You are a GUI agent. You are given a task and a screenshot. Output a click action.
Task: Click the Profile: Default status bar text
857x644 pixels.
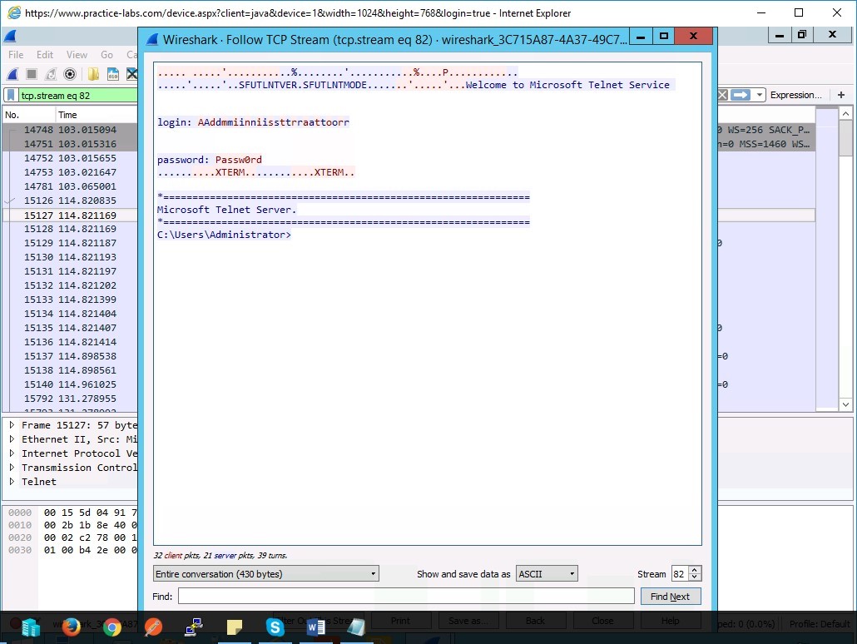(x=820, y=624)
